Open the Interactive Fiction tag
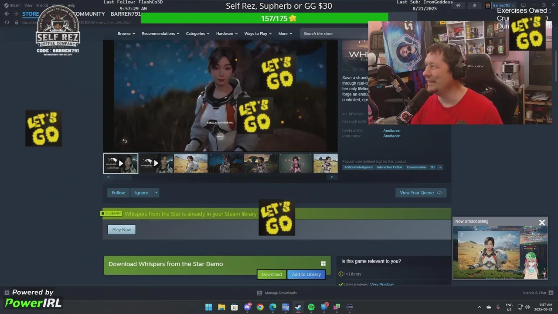The height and width of the screenshot is (314, 558). 390,167
